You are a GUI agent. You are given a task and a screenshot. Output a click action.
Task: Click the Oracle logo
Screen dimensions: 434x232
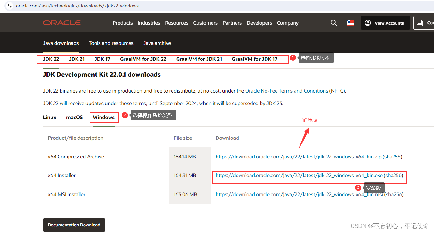(x=62, y=23)
